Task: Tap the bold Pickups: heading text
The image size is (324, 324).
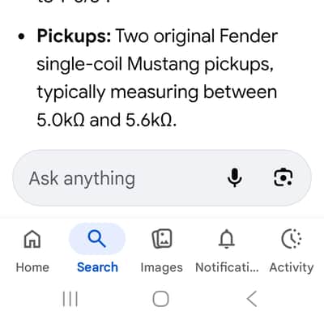Action: coord(74,36)
